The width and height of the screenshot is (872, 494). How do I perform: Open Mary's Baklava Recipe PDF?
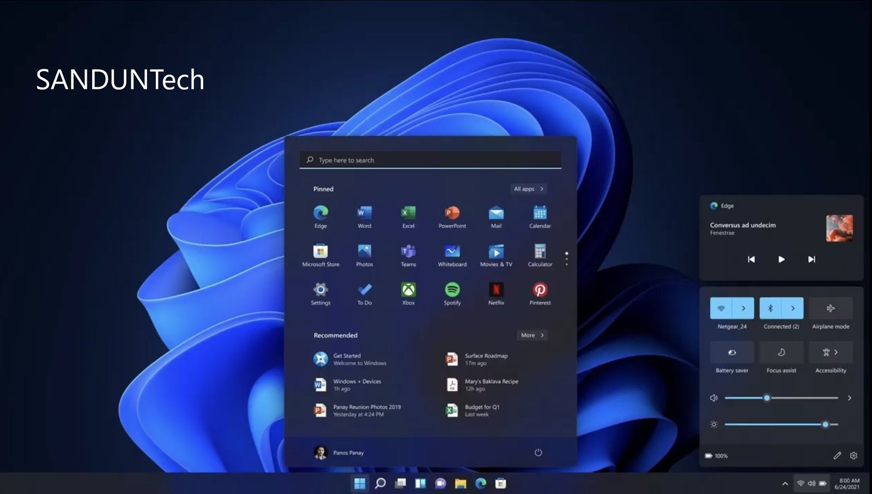tap(482, 385)
